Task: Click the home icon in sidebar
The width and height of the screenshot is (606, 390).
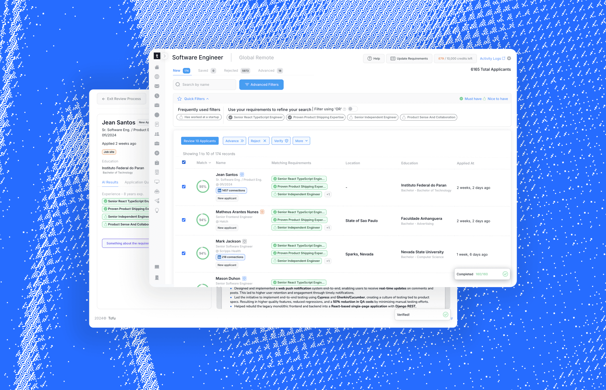Action: (157, 67)
